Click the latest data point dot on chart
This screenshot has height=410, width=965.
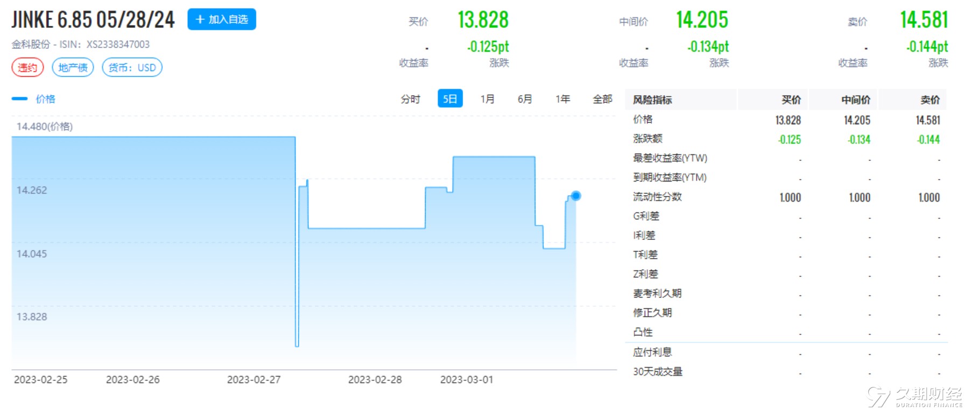(576, 196)
